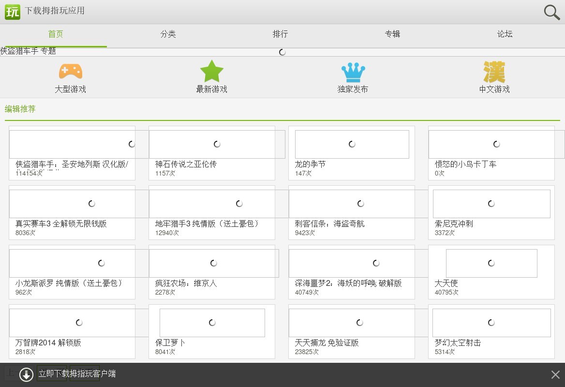Click the golden 漢 中文游戏 icon
The height and width of the screenshot is (387, 565).
494,72
